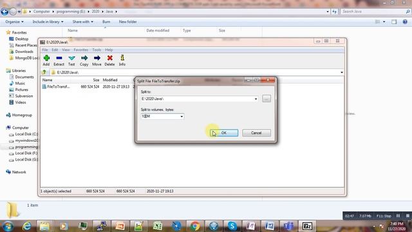Click the Extract icon in 7-Zip toolbar
The width and height of the screenshot is (412, 232).
[x=59, y=61]
